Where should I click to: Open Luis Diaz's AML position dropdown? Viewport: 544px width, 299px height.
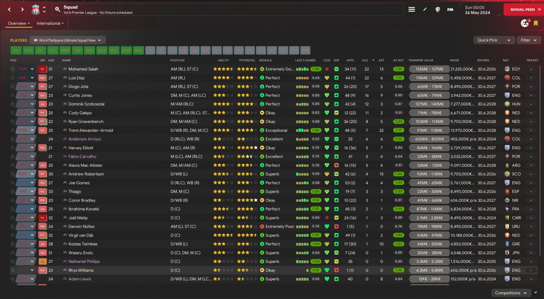tap(25, 78)
